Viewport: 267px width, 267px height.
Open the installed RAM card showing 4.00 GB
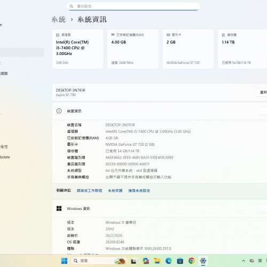click(133, 49)
